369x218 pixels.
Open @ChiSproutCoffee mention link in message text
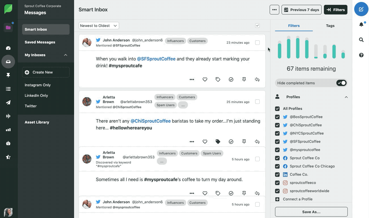coord(150,121)
